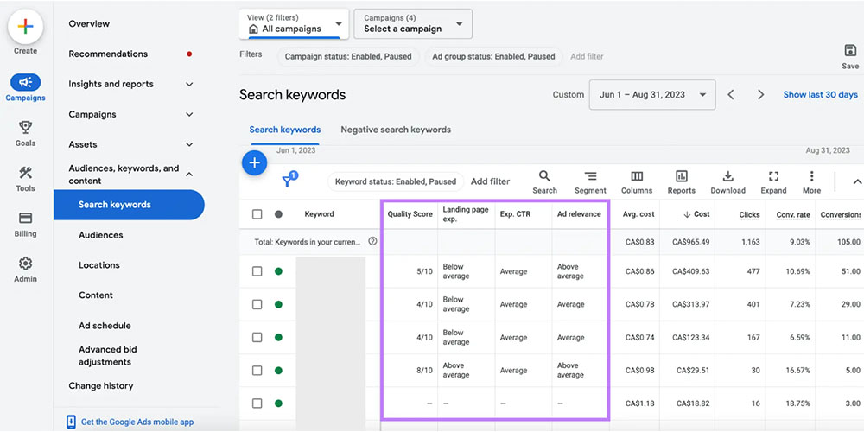This screenshot has height=432, width=864.
Task: Click green status dot in CA$29.51 row
Action: click(278, 371)
